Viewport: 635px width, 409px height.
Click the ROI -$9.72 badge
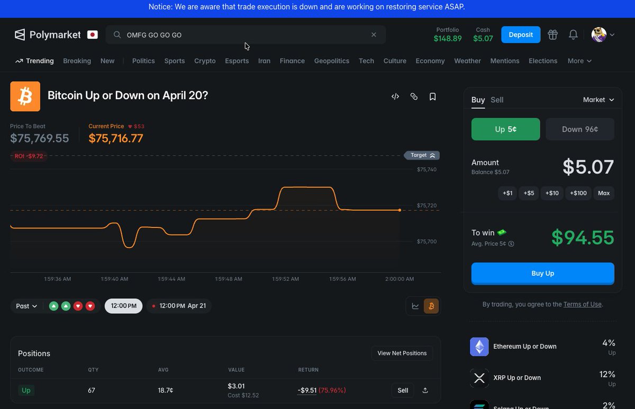29,156
